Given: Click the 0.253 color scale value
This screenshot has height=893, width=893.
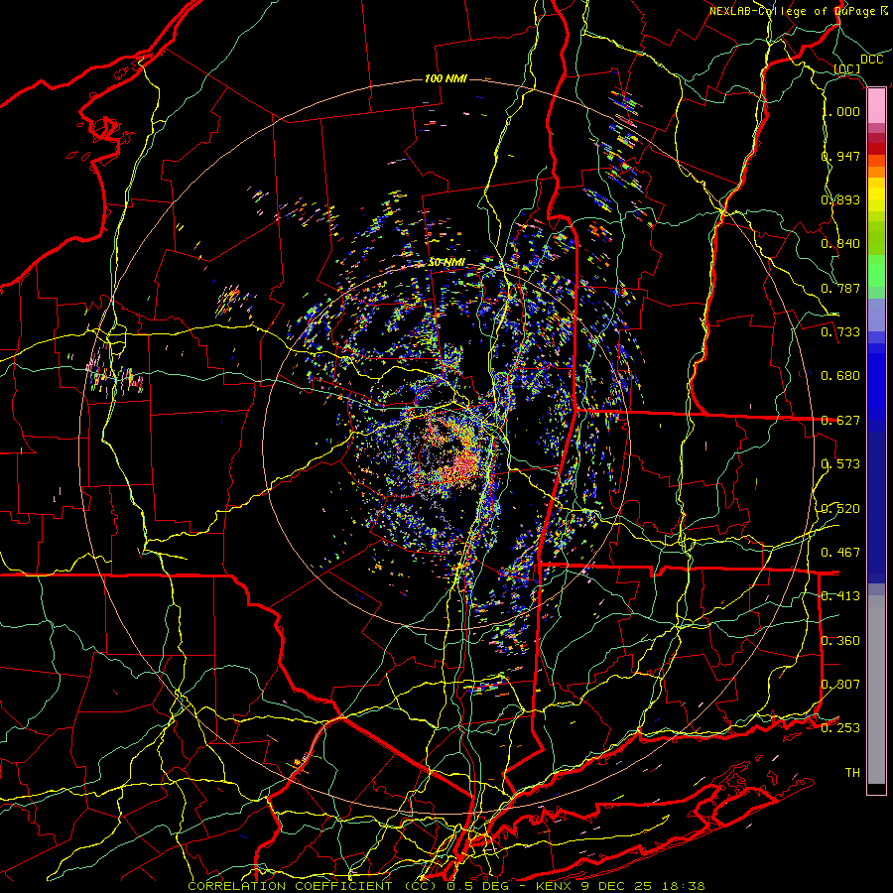Looking at the screenshot, I should (840, 728).
